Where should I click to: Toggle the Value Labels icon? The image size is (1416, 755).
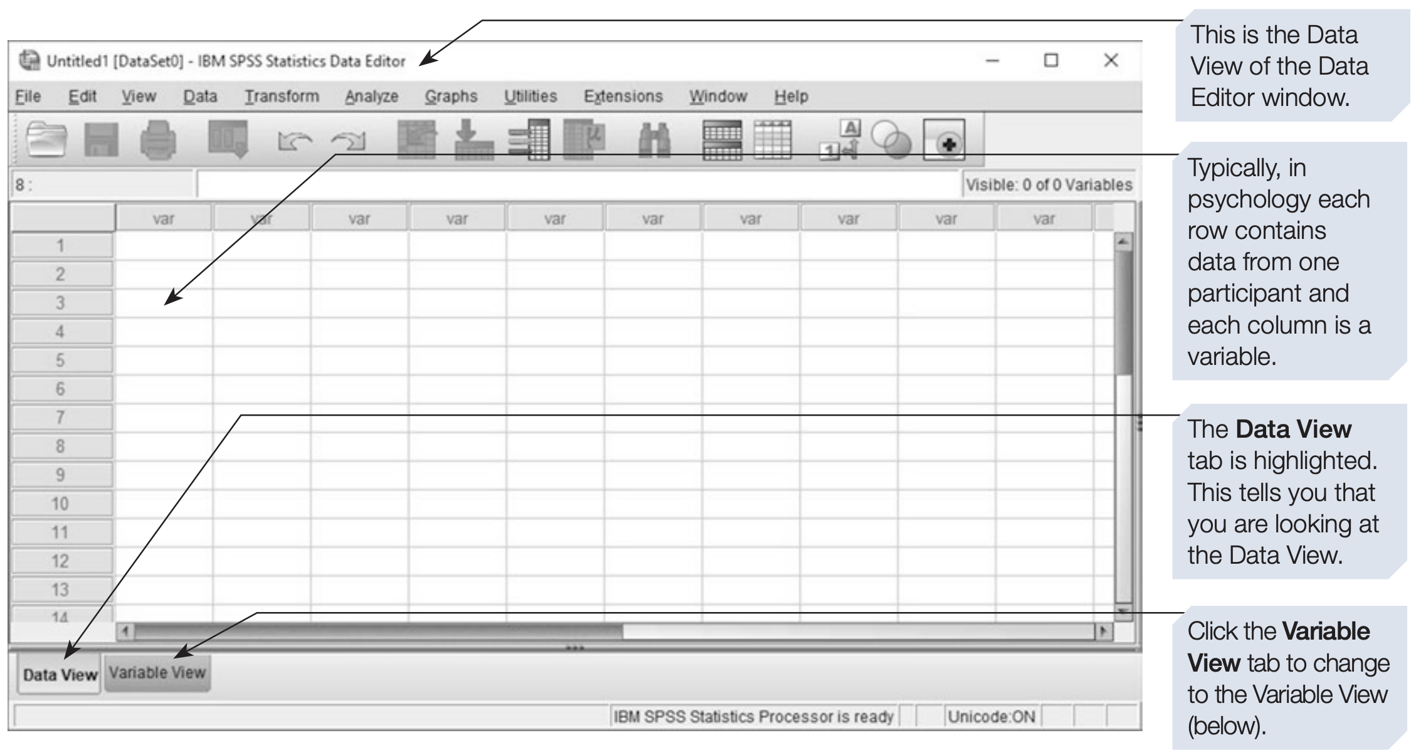pos(840,139)
